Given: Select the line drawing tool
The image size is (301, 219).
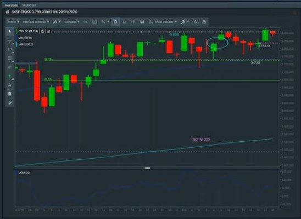Looking at the screenshot, I should click(10, 41).
